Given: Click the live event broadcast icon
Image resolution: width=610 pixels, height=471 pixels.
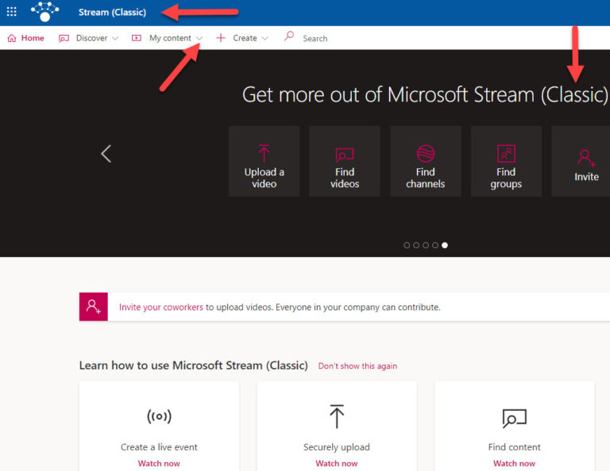Looking at the screenshot, I should point(159,416).
